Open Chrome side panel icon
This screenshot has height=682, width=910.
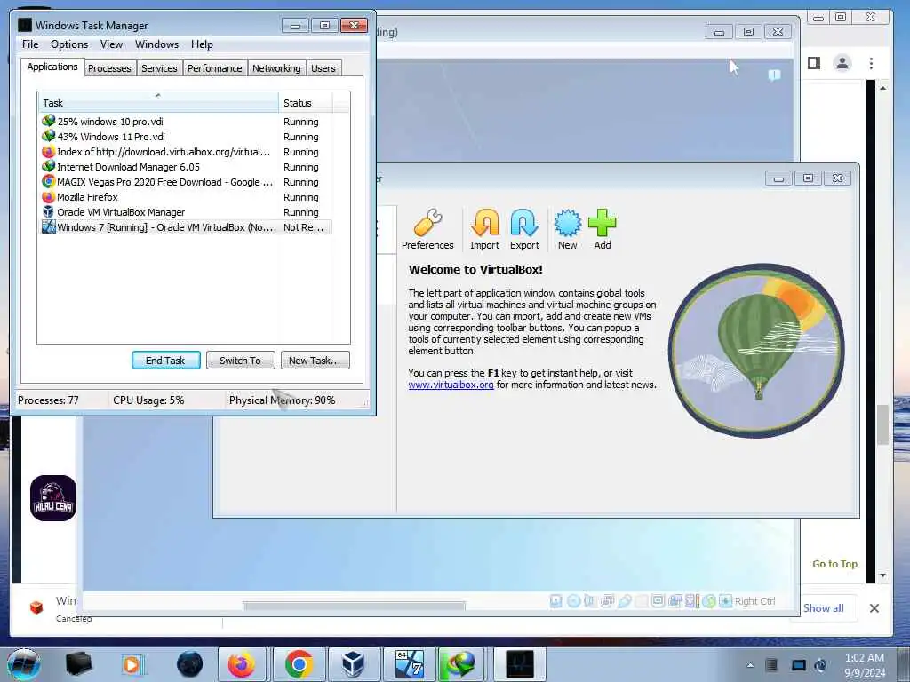pyautogui.click(x=814, y=63)
